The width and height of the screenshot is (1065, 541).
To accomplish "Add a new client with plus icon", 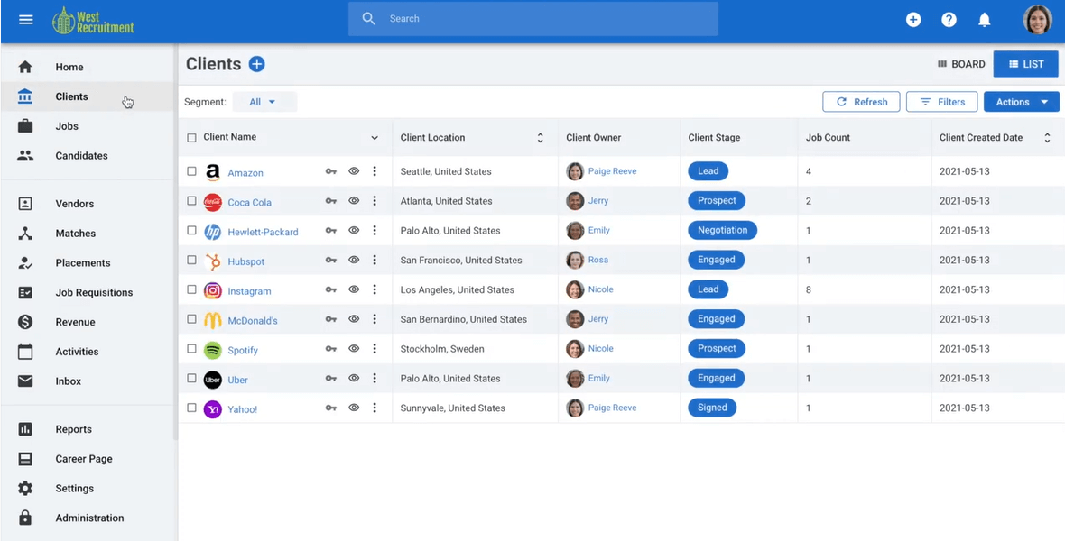I will (x=256, y=64).
